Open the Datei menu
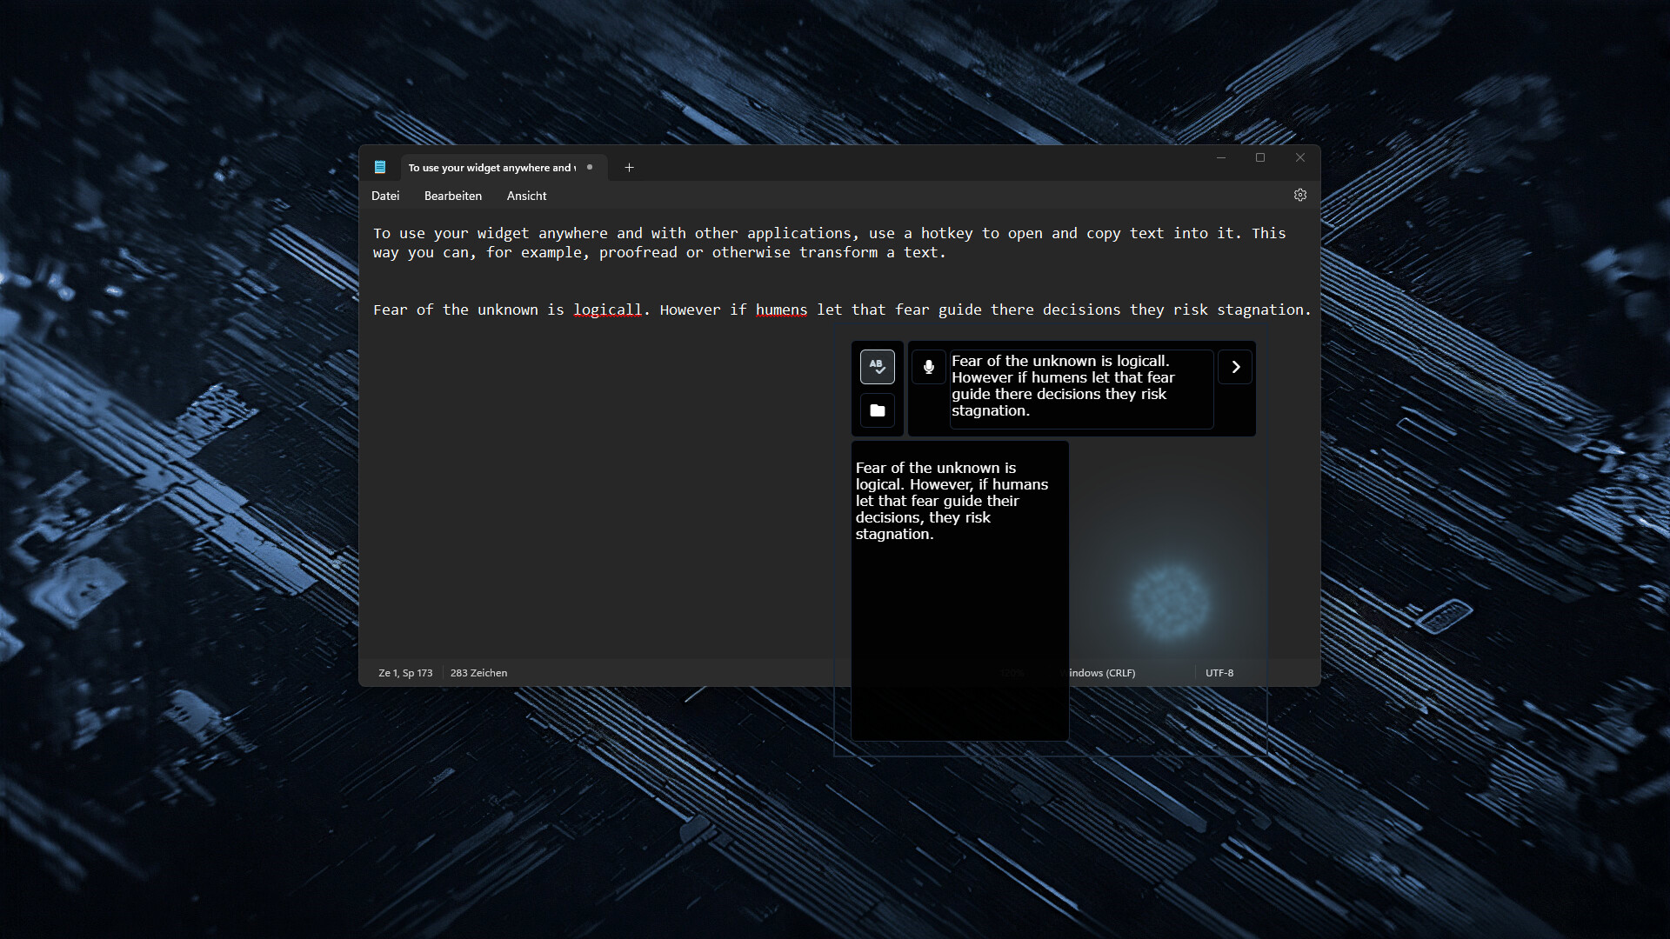This screenshot has width=1670, height=939. 385,196
